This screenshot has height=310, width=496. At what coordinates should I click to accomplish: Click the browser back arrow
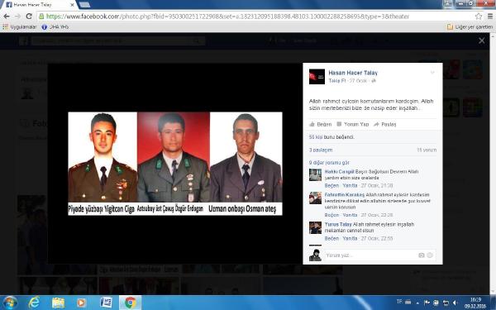pyautogui.click(x=7, y=17)
